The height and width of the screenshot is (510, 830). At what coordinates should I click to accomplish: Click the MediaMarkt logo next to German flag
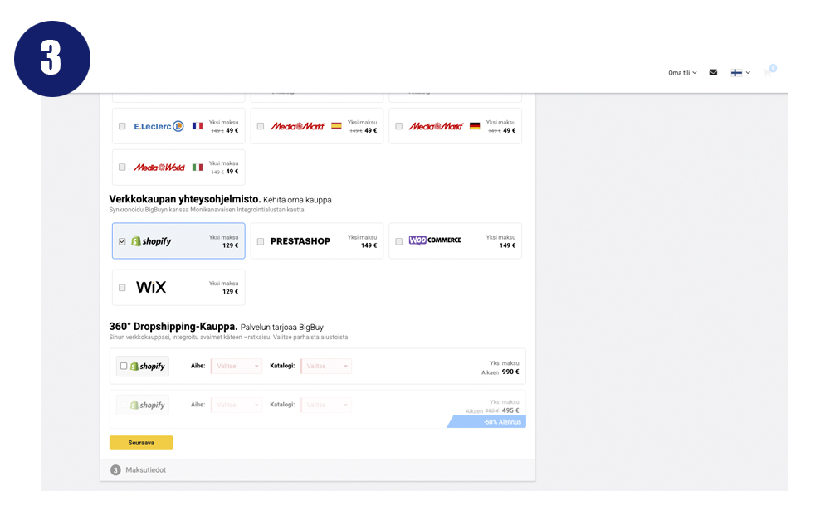pyautogui.click(x=437, y=126)
